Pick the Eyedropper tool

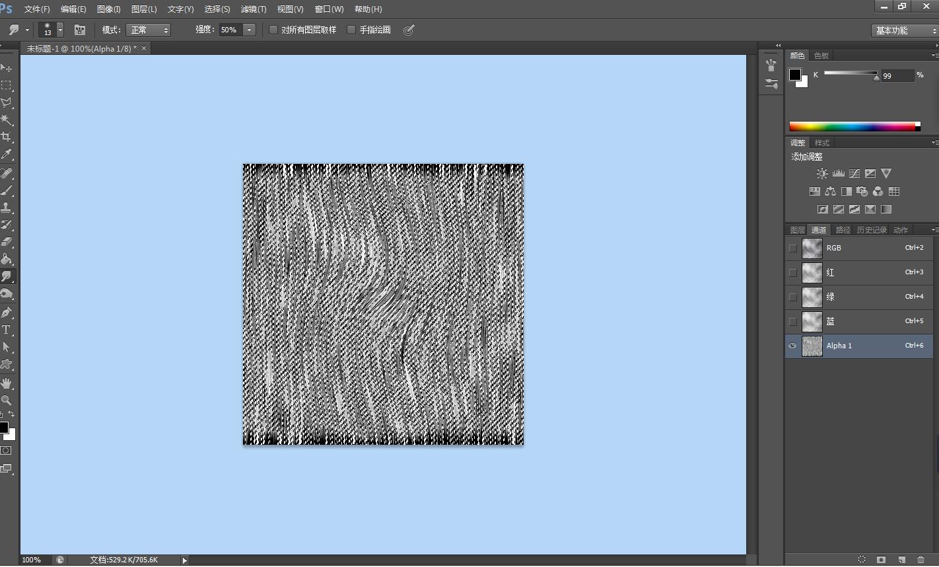[7, 154]
